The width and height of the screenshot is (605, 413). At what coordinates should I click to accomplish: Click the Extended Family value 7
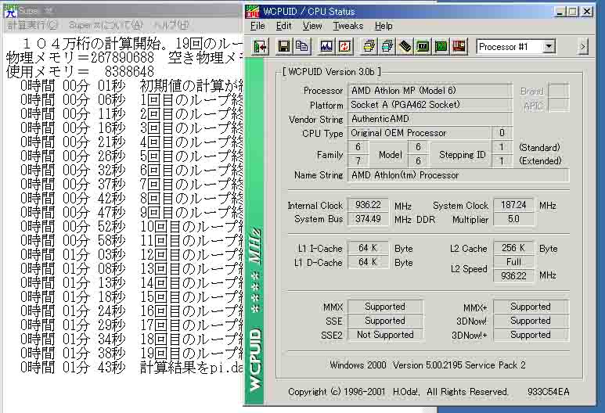click(x=358, y=161)
